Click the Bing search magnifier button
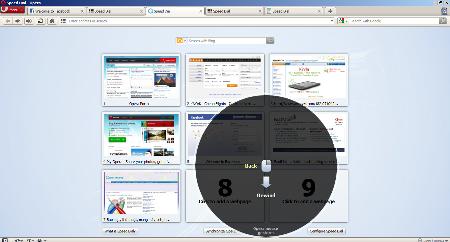 pyautogui.click(x=270, y=40)
